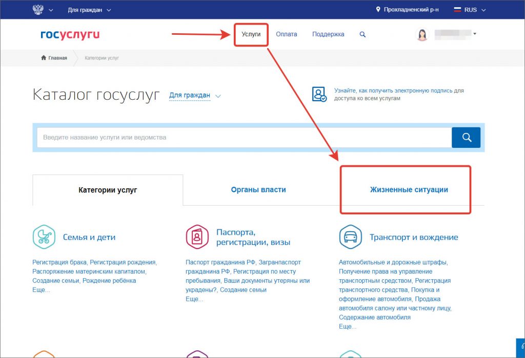Viewport: 525px width, 358px height.
Task: Open "Содержание автомобиля" link
Action: coord(375,317)
